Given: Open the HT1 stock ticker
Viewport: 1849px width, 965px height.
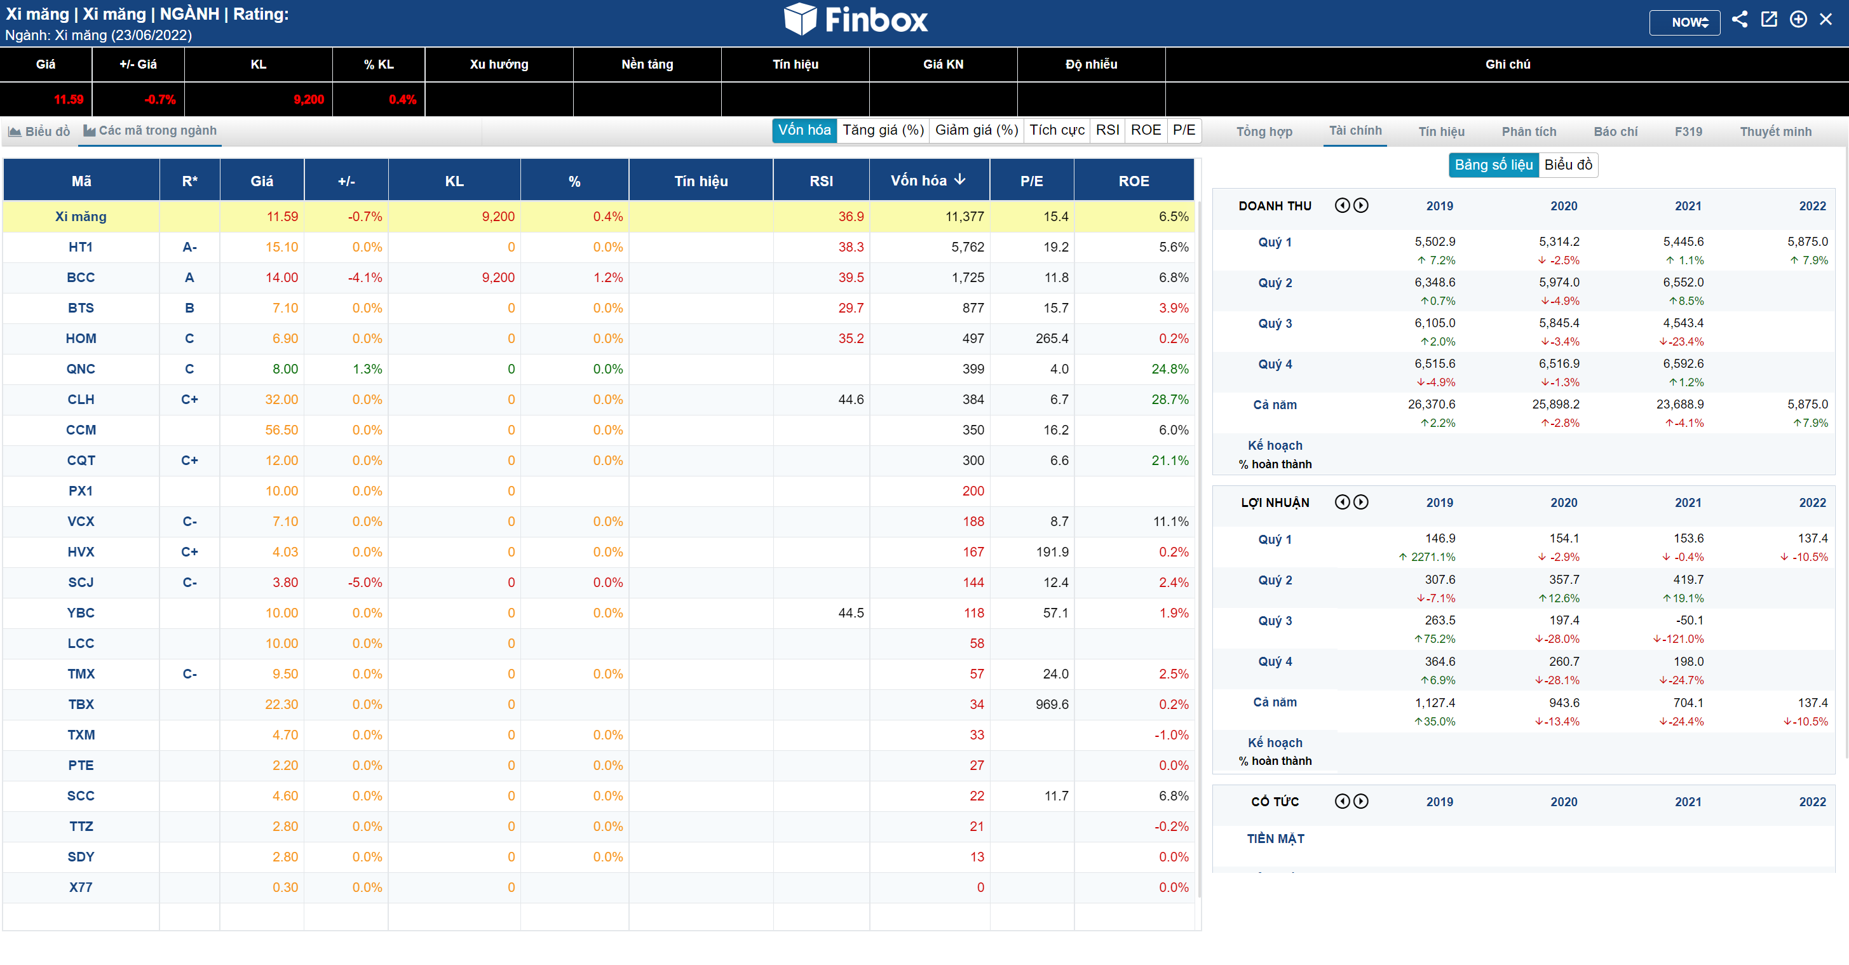Looking at the screenshot, I should (x=81, y=247).
